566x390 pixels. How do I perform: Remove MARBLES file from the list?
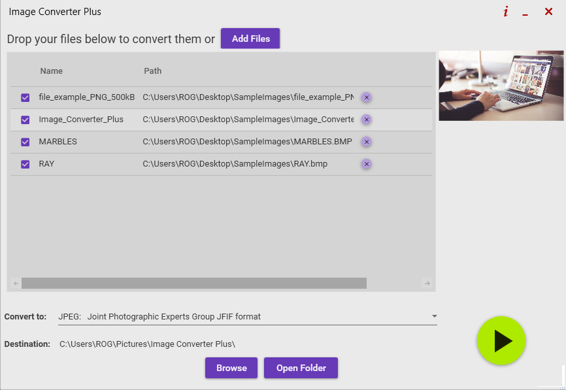[x=367, y=142]
